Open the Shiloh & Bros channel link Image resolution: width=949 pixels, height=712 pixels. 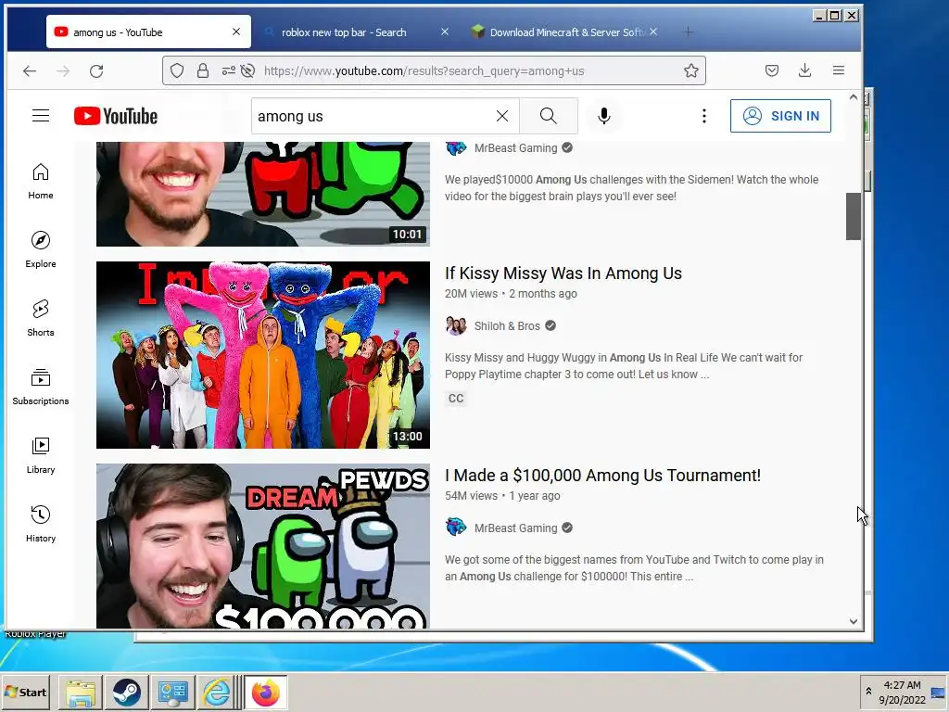click(x=507, y=326)
